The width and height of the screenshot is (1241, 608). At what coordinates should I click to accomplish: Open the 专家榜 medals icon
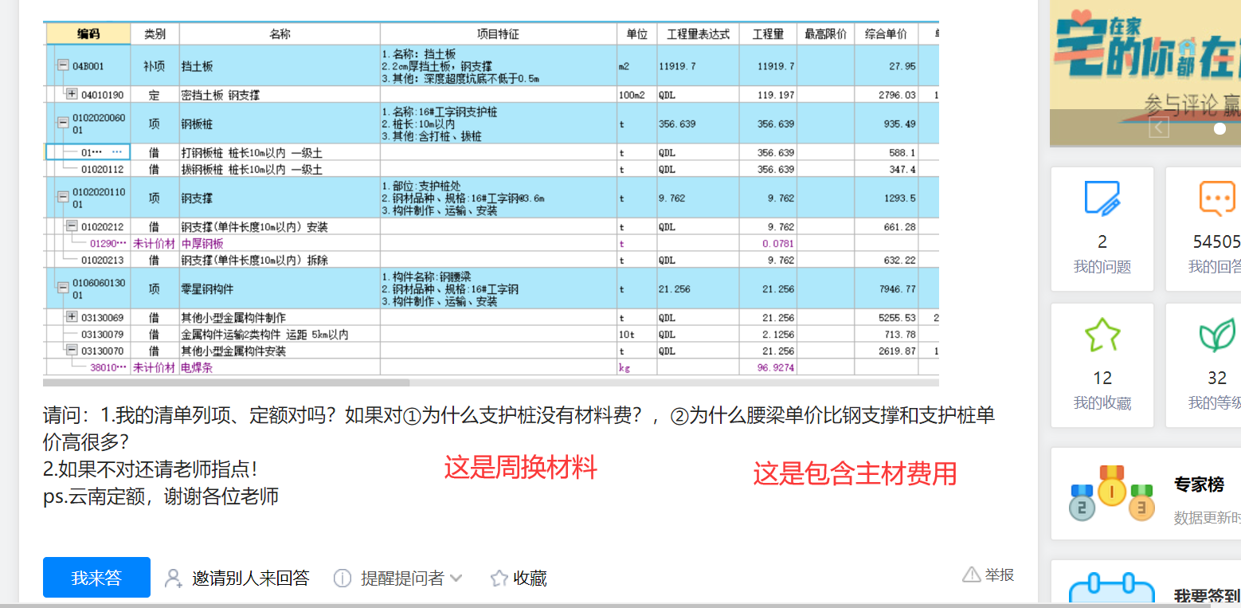point(1111,494)
